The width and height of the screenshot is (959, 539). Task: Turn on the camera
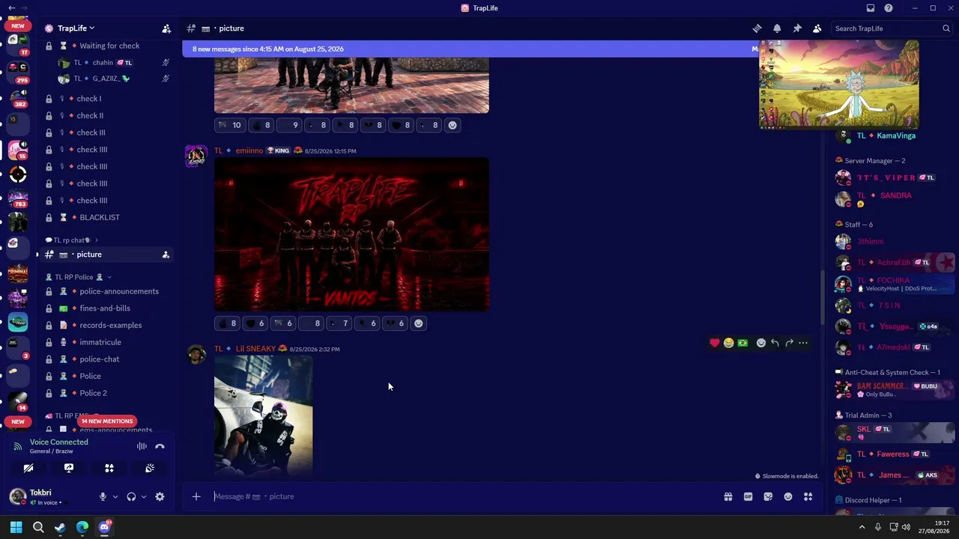click(28, 468)
